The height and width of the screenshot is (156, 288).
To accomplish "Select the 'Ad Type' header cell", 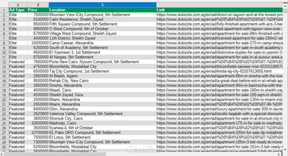I will (18, 10).
